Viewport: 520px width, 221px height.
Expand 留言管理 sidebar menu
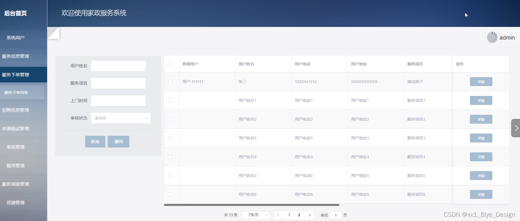[23, 166]
